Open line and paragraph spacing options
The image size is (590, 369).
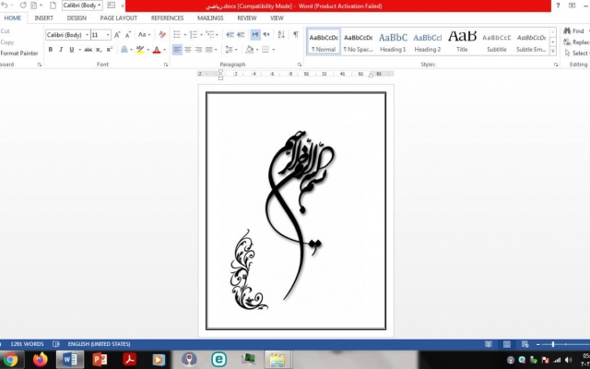[x=230, y=50]
